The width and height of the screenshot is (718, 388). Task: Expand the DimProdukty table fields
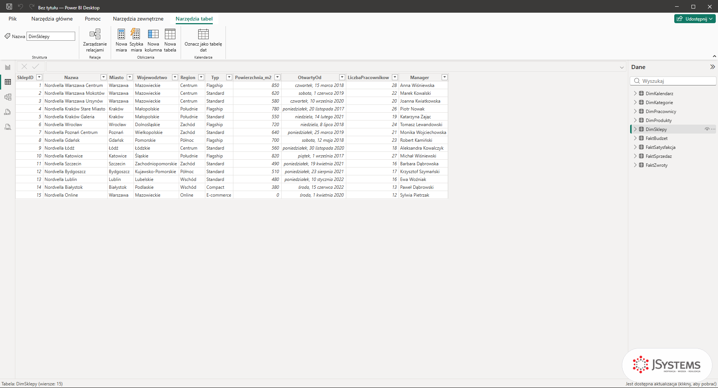point(635,120)
